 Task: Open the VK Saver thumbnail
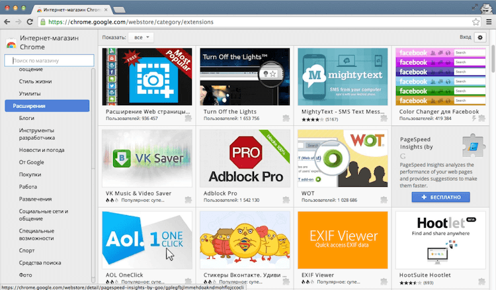[x=147, y=158]
